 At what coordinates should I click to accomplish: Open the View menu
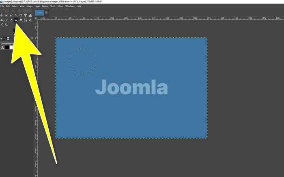pos(22,6)
